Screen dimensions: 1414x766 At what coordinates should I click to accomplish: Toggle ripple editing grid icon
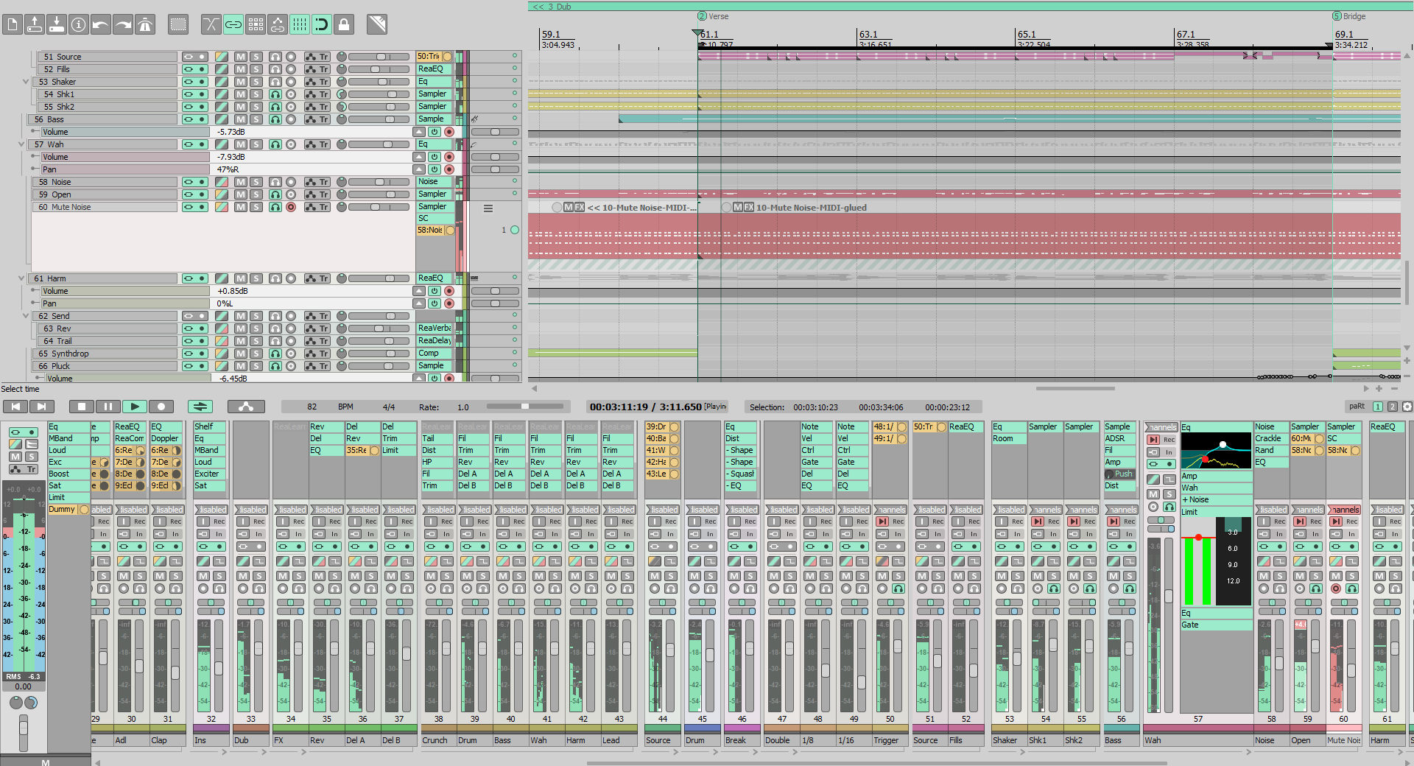pyautogui.click(x=256, y=24)
